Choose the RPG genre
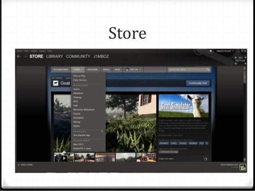 pyautogui.click(x=76, y=101)
